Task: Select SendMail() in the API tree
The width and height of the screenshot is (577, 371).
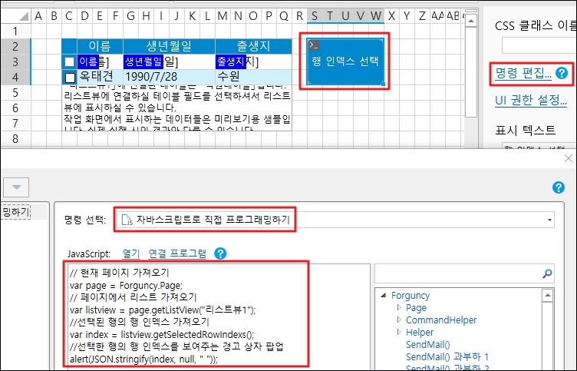Action: [x=427, y=345]
